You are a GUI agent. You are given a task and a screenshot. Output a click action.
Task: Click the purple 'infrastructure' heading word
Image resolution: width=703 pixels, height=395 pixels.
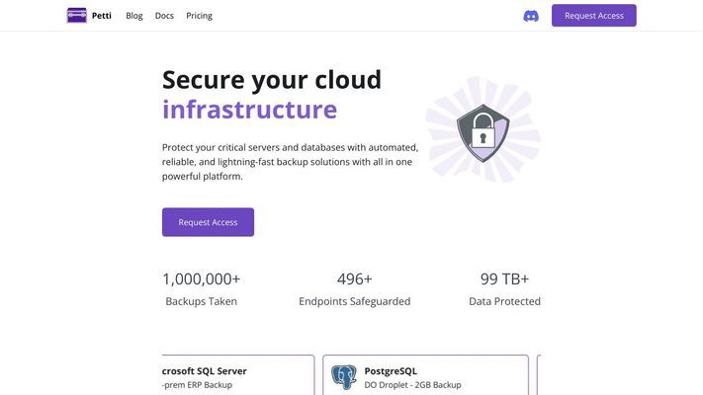pyautogui.click(x=250, y=110)
